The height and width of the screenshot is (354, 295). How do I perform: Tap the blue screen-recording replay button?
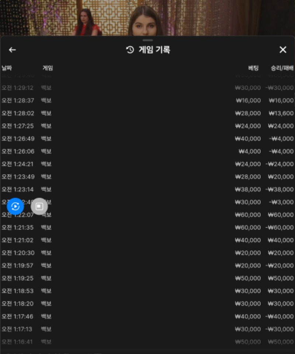tap(15, 206)
